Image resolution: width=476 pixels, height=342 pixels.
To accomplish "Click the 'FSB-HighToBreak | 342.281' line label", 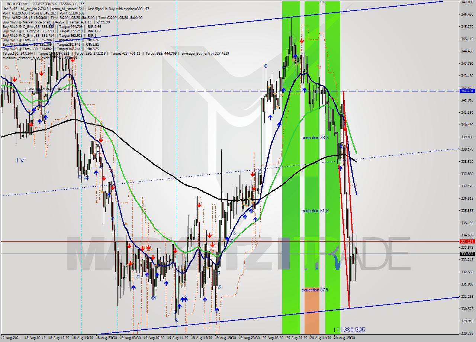I will coord(48,89).
